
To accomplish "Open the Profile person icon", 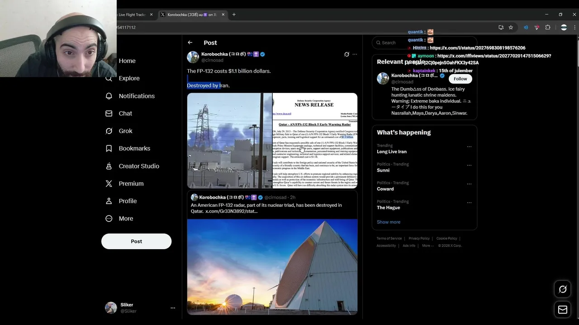I will tap(109, 201).
